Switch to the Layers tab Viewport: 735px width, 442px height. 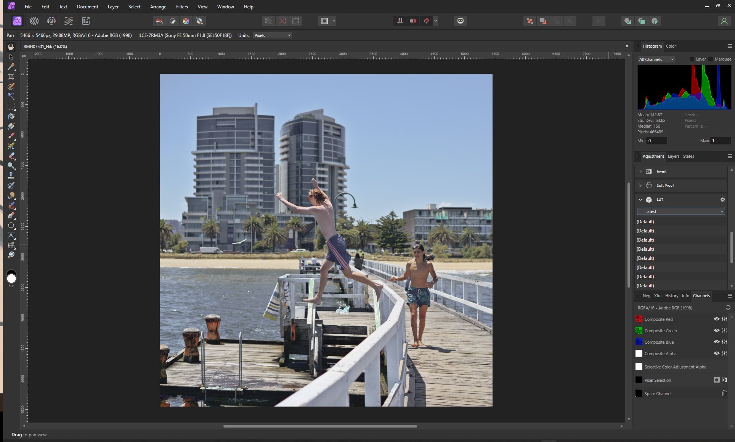coord(673,156)
